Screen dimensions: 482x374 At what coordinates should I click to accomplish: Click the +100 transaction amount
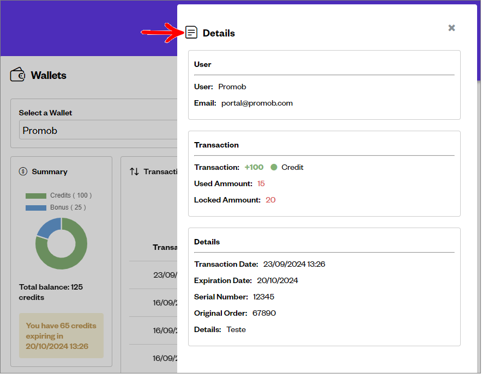click(x=254, y=167)
